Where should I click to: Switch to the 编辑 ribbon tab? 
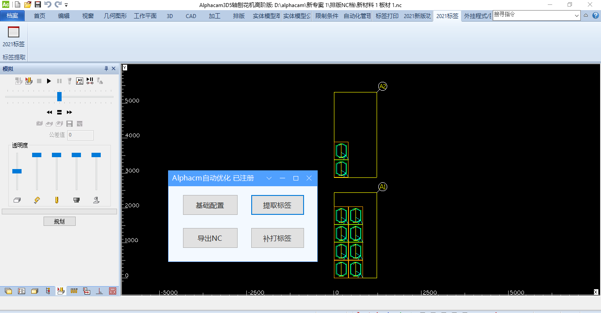64,16
